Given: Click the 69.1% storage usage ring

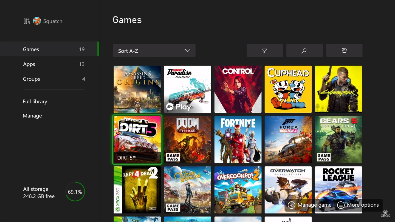Looking at the screenshot, I should pos(75,192).
